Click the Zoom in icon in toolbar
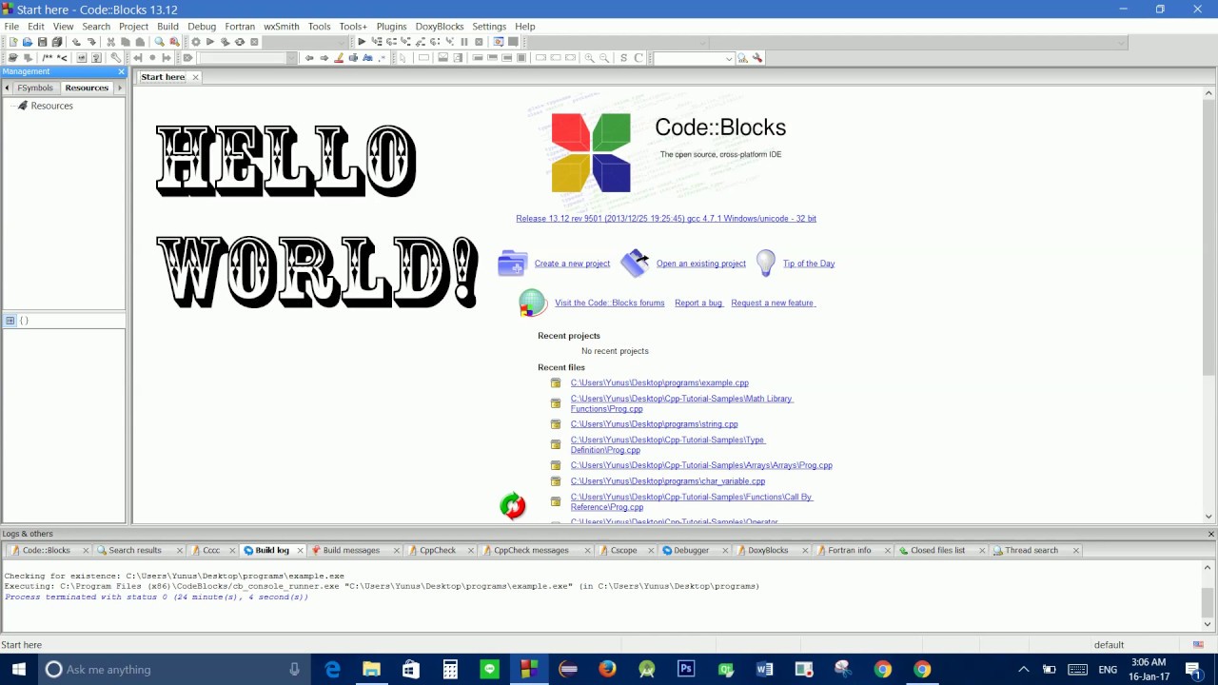Screen dimensions: 1218x685 click(589, 58)
